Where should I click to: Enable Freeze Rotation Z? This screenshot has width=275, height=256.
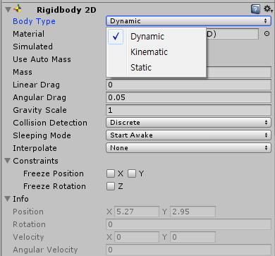(111, 186)
